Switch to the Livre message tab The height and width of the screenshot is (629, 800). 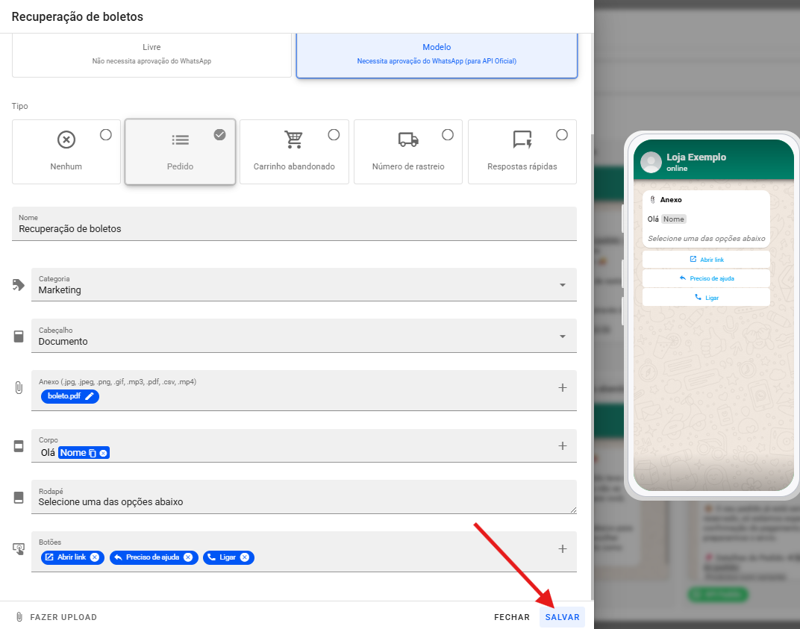[151, 54]
